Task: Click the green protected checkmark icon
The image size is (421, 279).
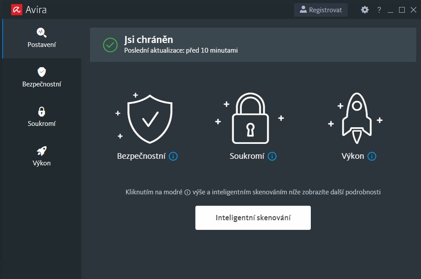Action: [x=110, y=45]
